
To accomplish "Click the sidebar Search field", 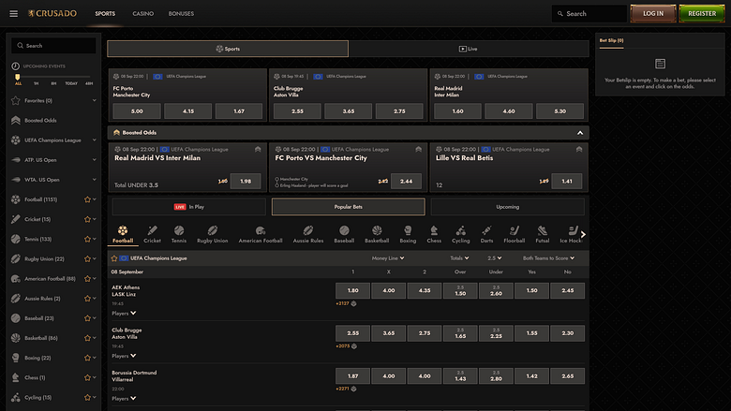I will point(53,46).
